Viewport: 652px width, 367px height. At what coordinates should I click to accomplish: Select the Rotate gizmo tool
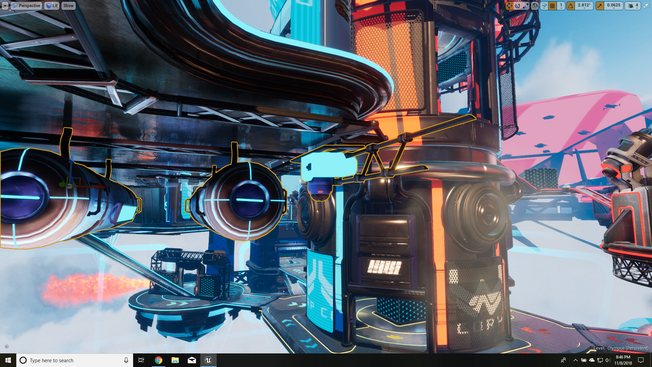coord(518,6)
